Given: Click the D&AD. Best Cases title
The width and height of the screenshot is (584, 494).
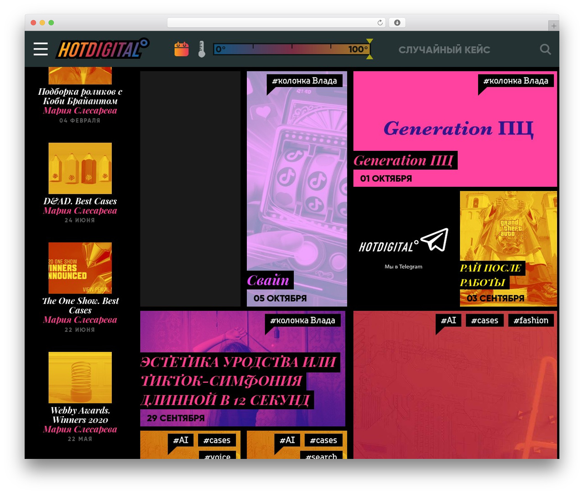Looking at the screenshot, I should coord(80,201).
